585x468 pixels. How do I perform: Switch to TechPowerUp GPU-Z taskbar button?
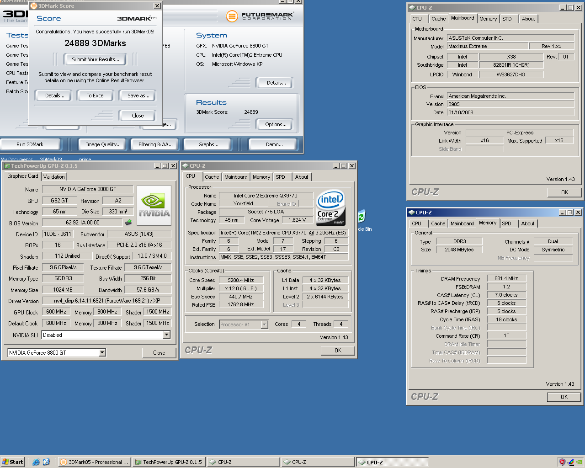(x=169, y=462)
